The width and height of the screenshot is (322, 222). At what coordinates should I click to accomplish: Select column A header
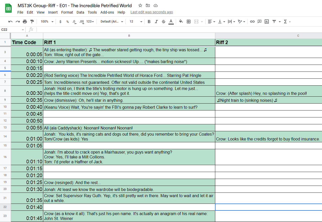pyautogui.click(x=27, y=36)
